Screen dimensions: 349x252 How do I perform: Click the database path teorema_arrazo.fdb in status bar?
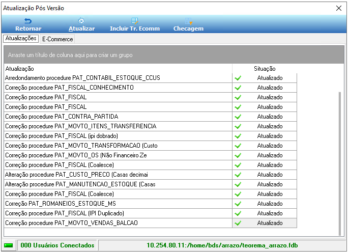tap(222, 245)
